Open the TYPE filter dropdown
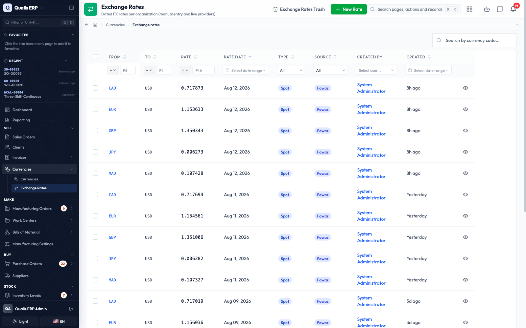The width and height of the screenshot is (526, 328). [291, 70]
